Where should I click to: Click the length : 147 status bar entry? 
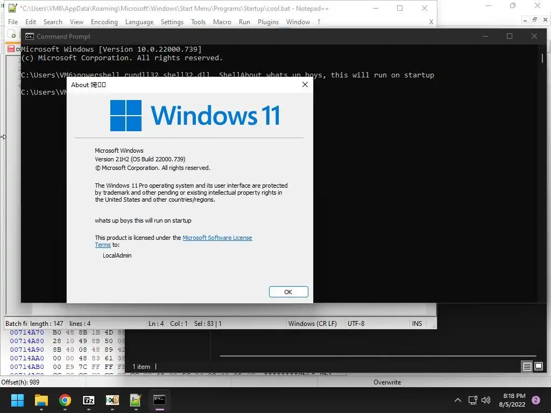(x=46, y=323)
